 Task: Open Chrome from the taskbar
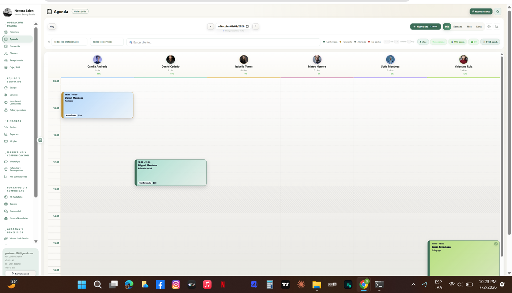[364, 285]
